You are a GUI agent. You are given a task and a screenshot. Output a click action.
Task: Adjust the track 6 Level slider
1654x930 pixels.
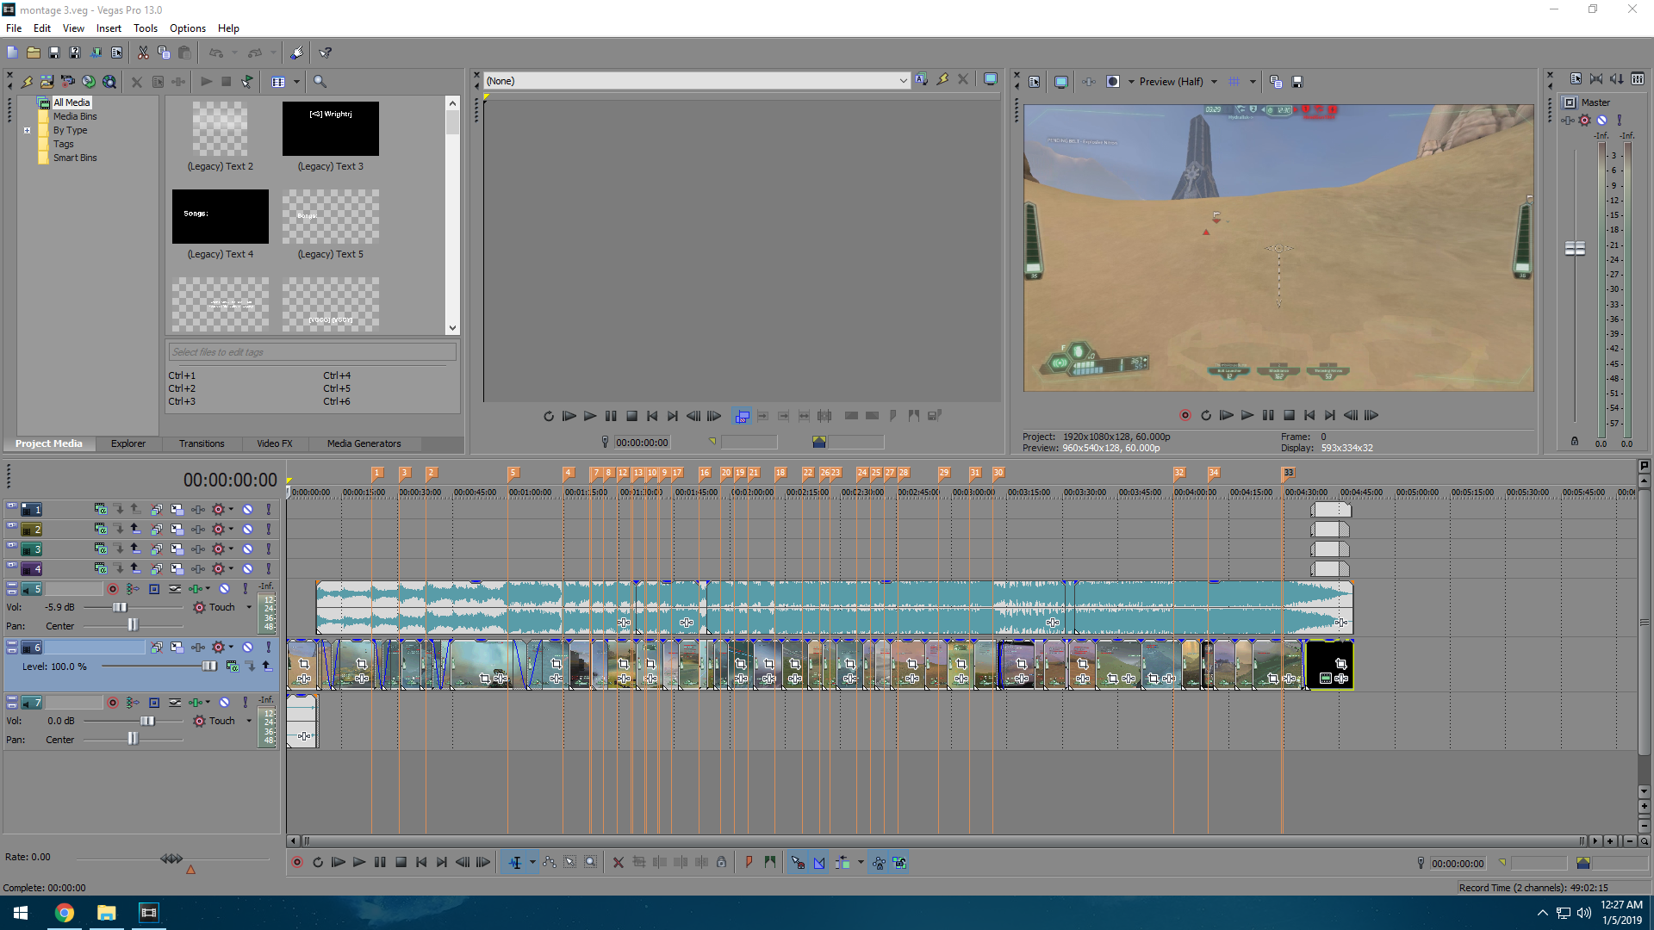(208, 666)
